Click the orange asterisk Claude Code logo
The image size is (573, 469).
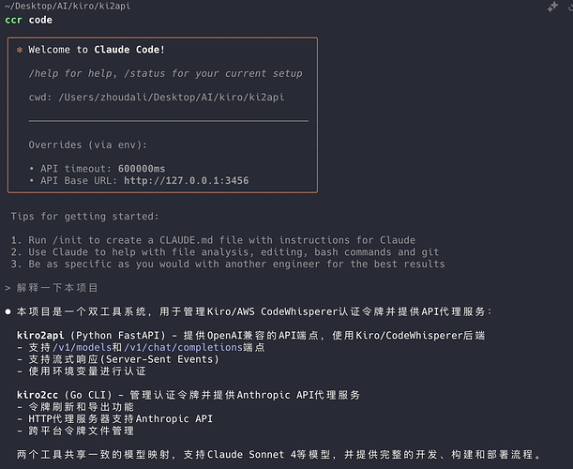20,50
